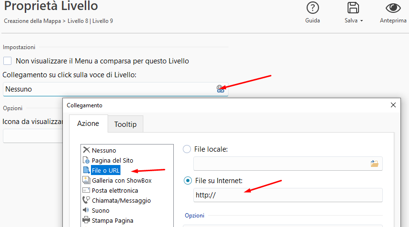Viewport: 409px width, 227px height.
Task: Click the Salva save icon
Action: pyautogui.click(x=353, y=8)
